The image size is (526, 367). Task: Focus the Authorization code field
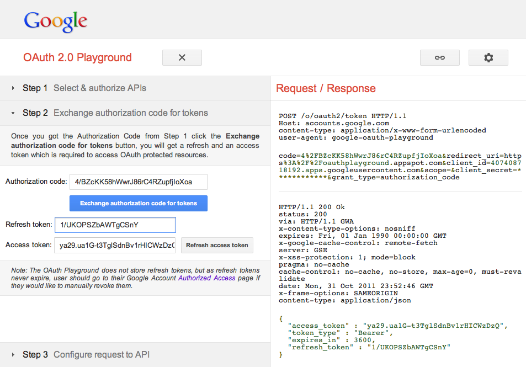(139, 182)
